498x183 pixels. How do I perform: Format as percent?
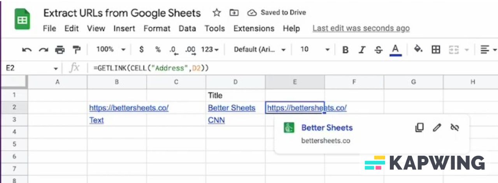coord(158,49)
